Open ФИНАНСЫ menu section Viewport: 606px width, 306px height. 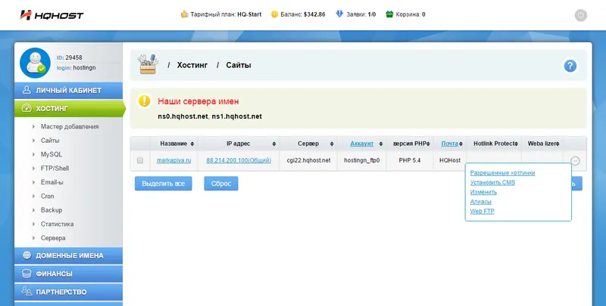(68, 274)
